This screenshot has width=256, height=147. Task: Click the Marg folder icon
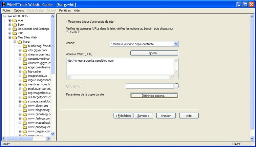(x=20, y=42)
